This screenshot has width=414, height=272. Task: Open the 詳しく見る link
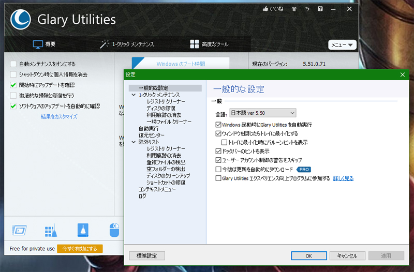pos(343,178)
